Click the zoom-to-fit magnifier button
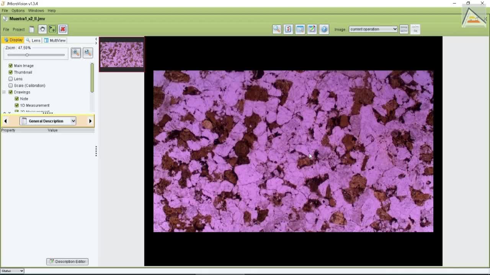This screenshot has width=490, height=275. (76, 53)
